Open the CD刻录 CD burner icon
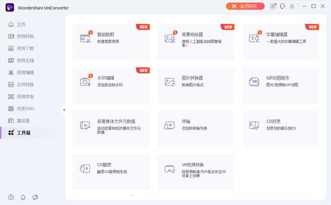The width and height of the screenshot is (331, 205). (254, 125)
